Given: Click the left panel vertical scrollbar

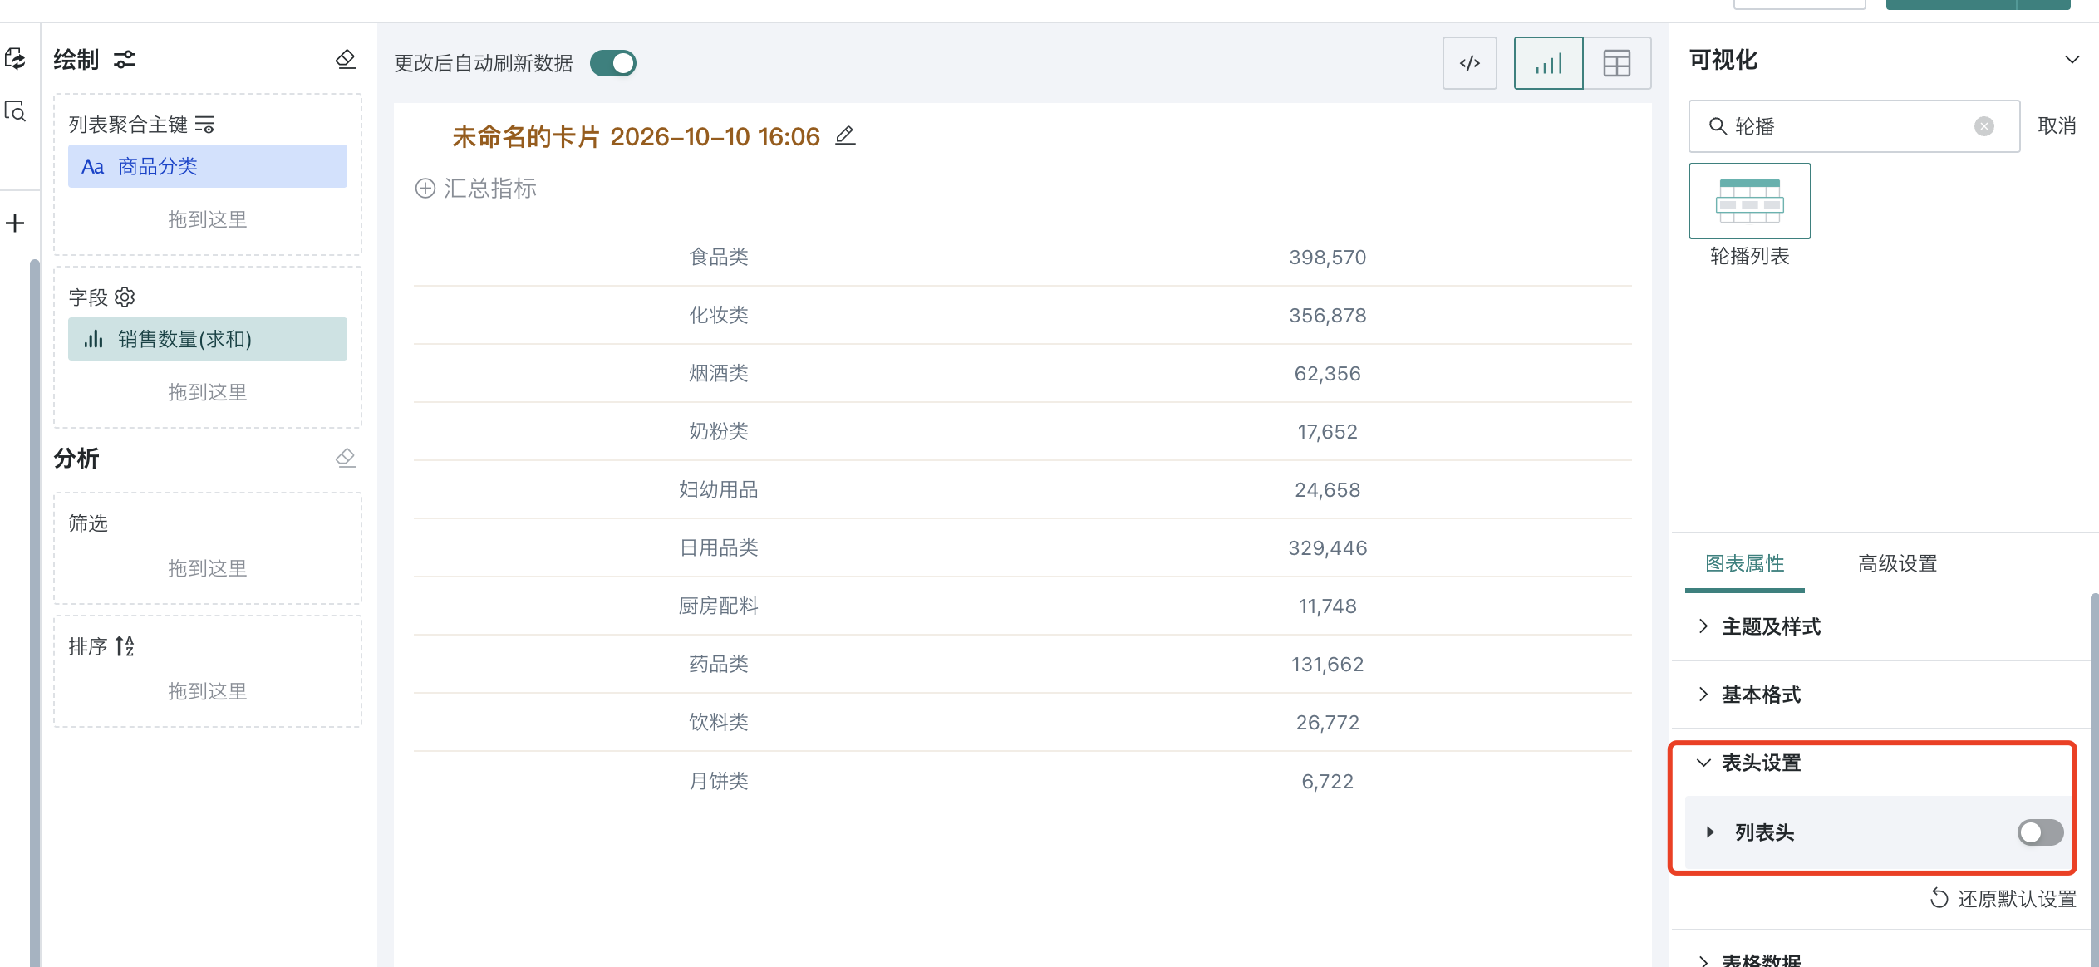Looking at the screenshot, I should (34, 613).
